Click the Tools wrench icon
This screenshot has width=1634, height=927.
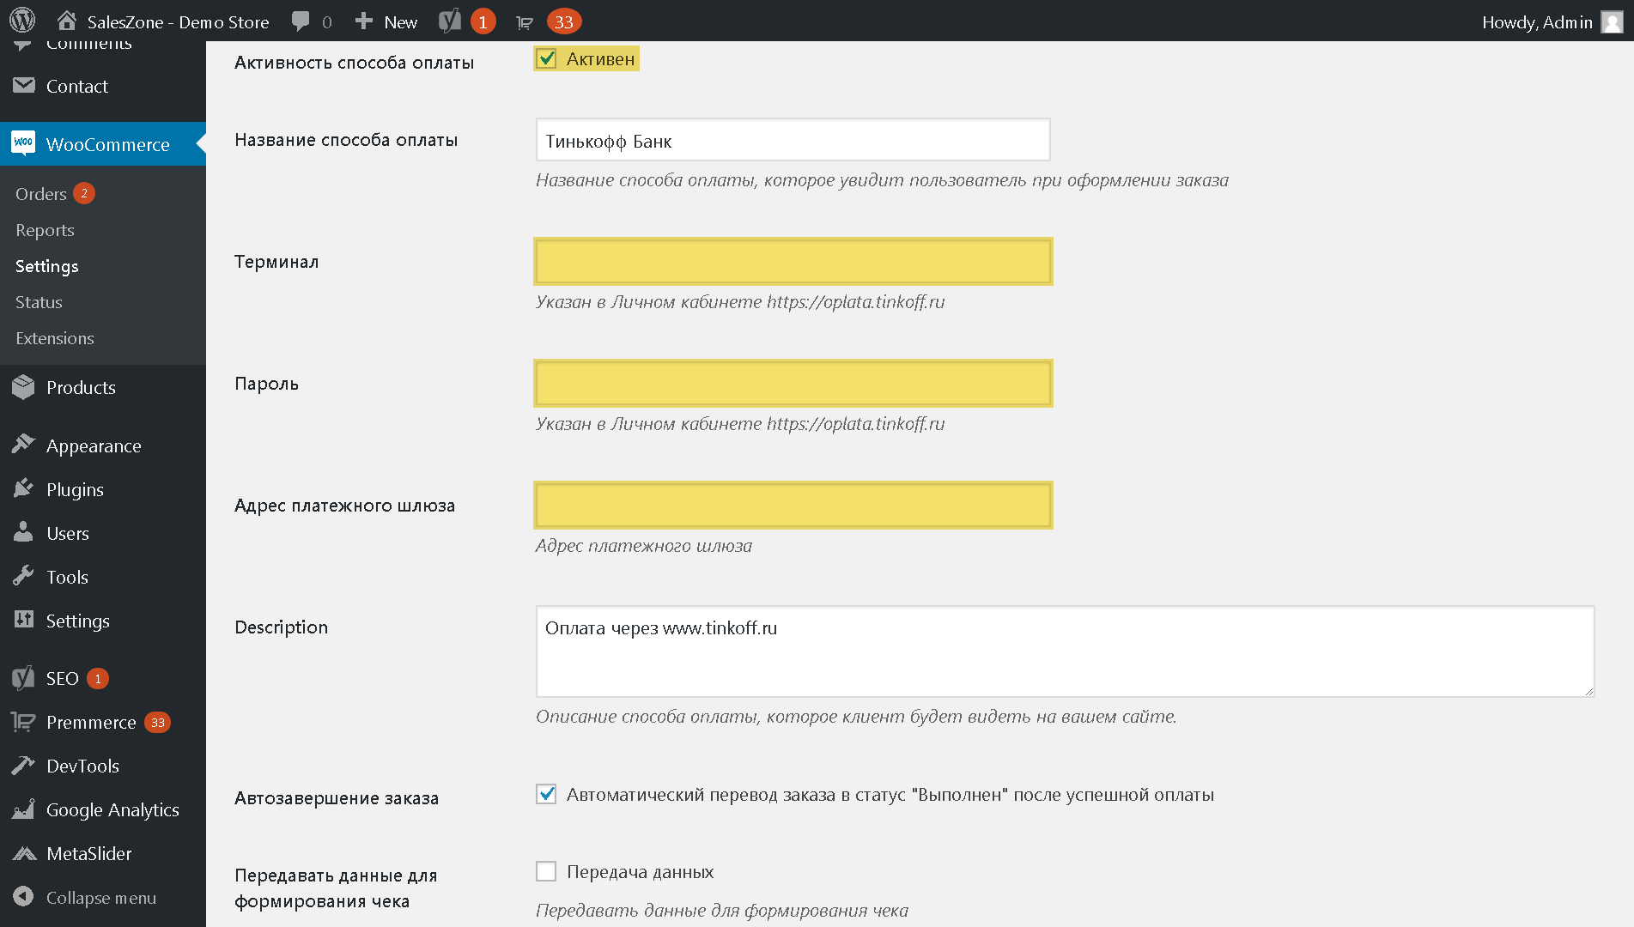click(x=23, y=576)
